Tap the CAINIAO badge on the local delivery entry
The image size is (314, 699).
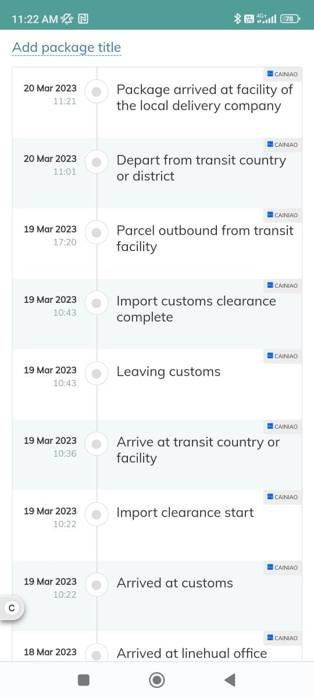[283, 74]
